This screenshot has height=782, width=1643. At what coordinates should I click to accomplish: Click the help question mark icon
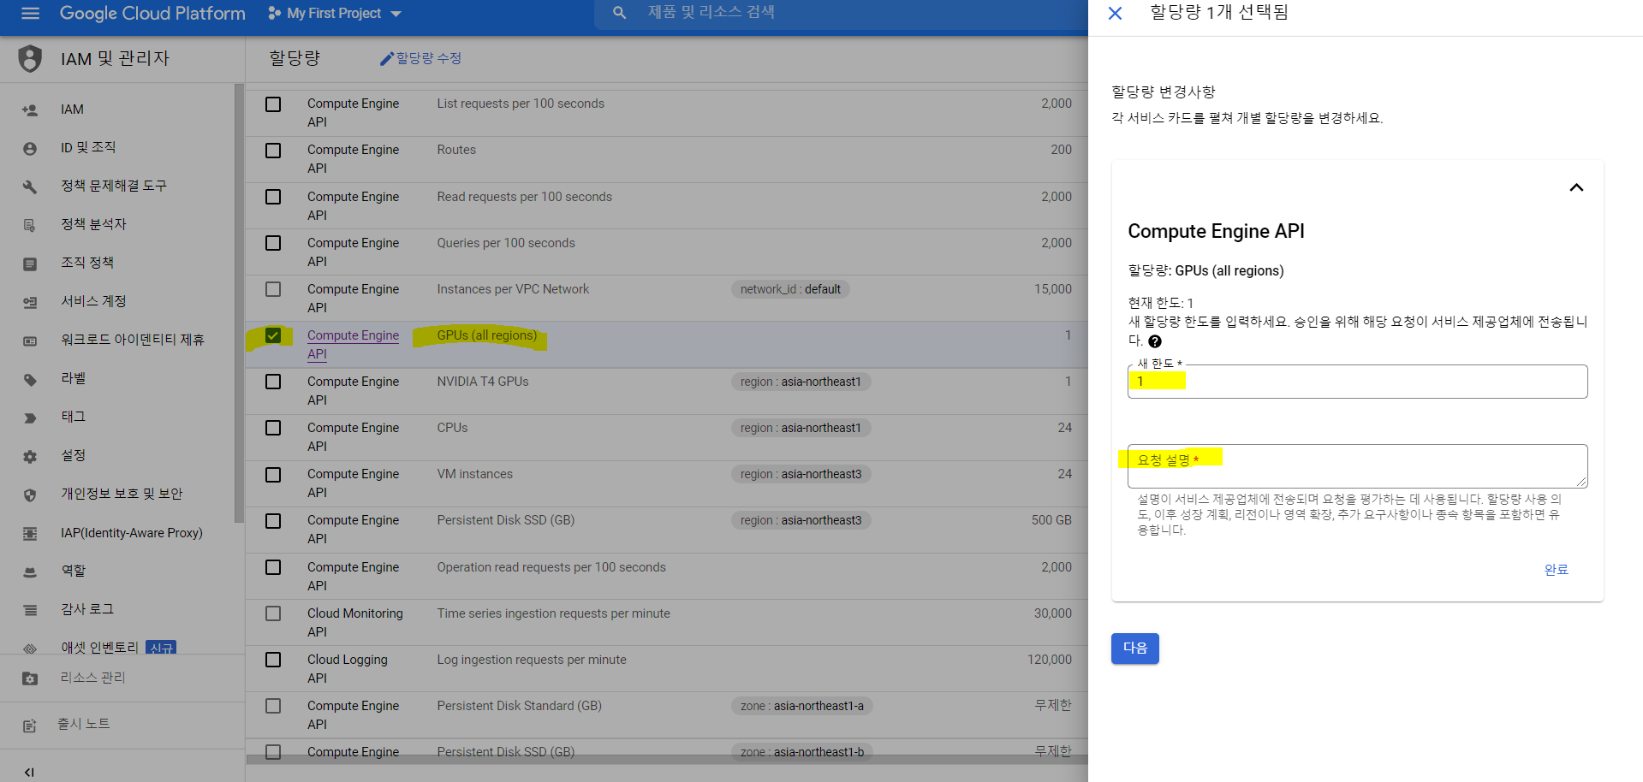tap(1155, 341)
